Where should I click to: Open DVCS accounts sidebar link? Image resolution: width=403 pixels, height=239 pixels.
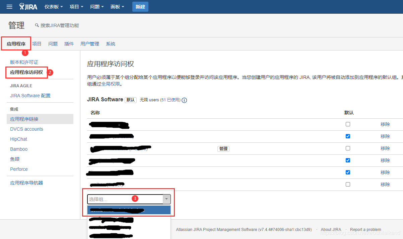[26, 129]
